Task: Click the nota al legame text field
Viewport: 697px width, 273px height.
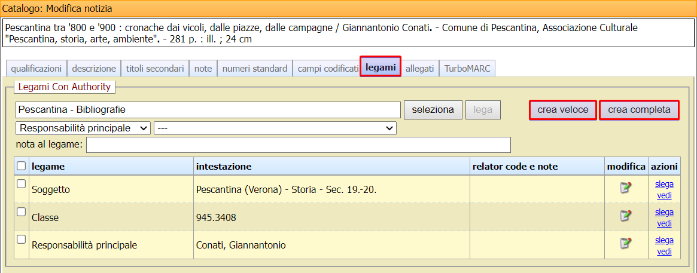Action: tap(299, 145)
